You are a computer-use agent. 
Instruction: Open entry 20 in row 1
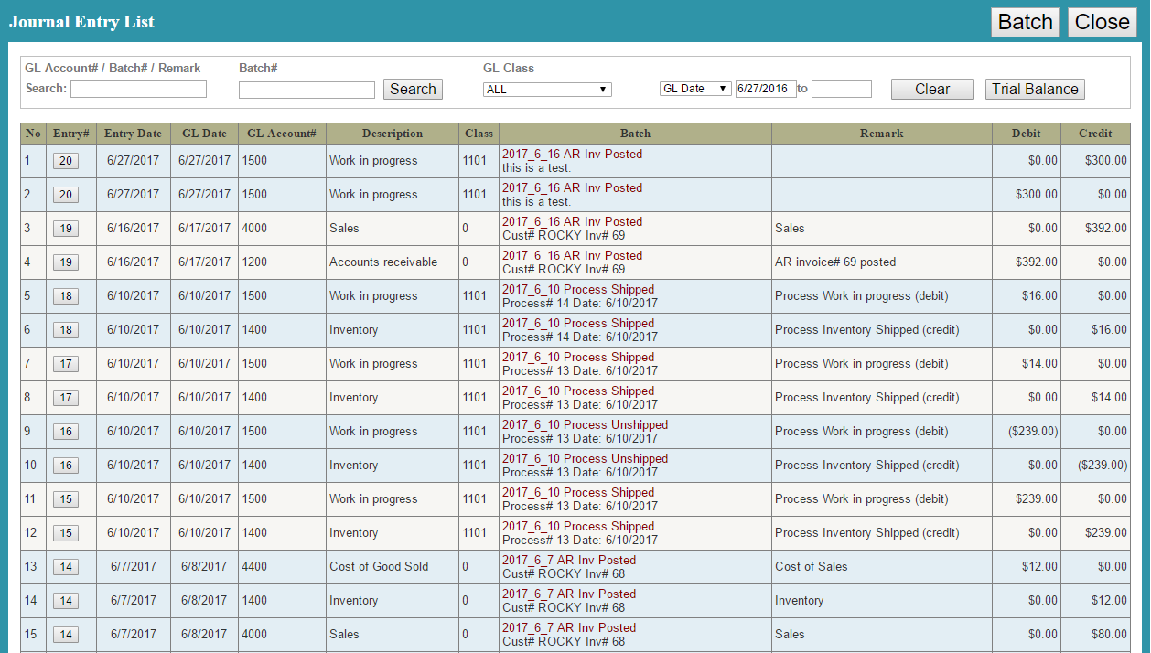(65, 161)
